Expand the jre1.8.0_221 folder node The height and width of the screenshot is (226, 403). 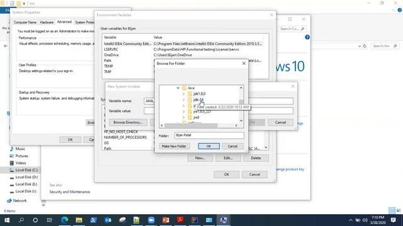tap(183, 112)
